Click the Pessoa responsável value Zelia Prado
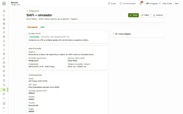The height and width of the screenshot is (114, 183). 73,61
